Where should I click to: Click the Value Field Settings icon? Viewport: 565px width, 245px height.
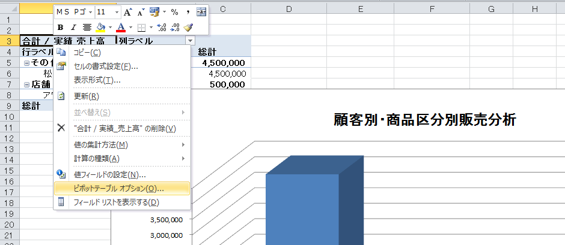61,175
